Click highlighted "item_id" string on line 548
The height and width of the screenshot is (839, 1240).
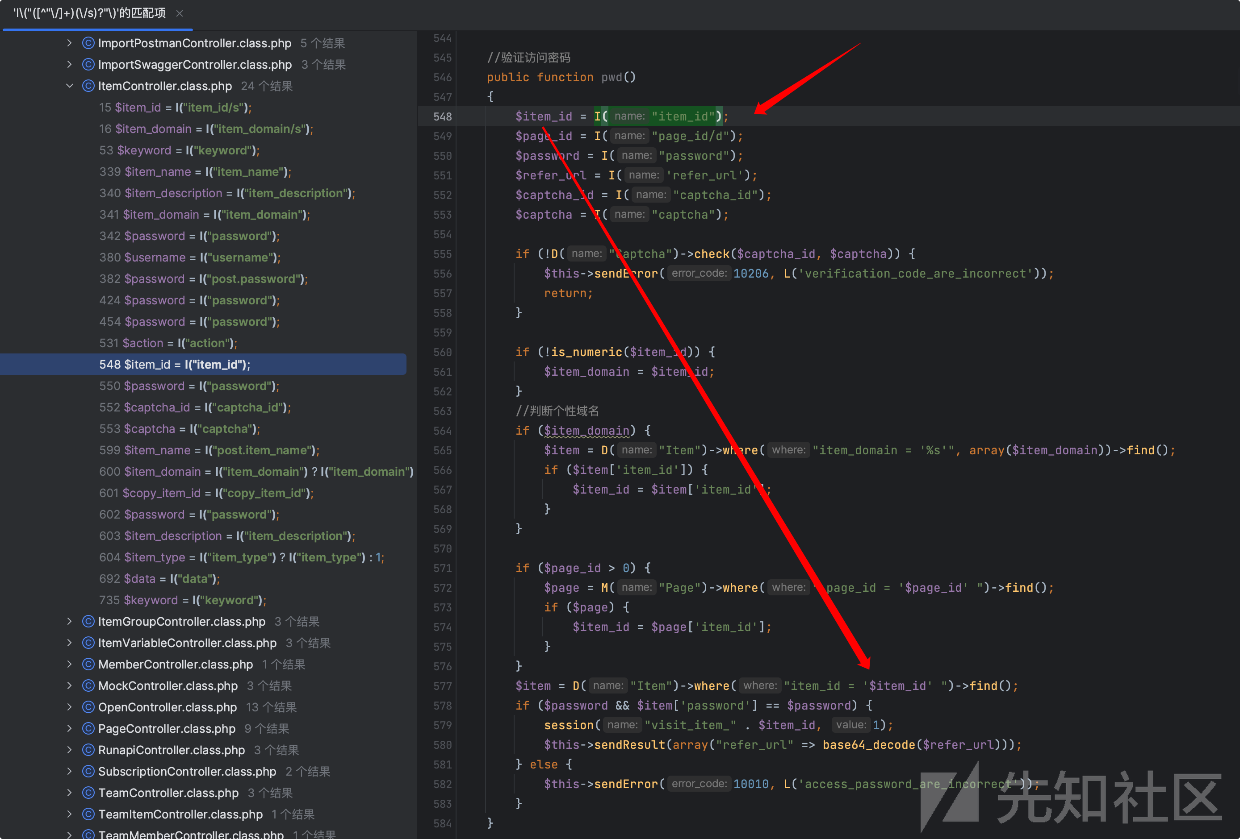pos(683,116)
